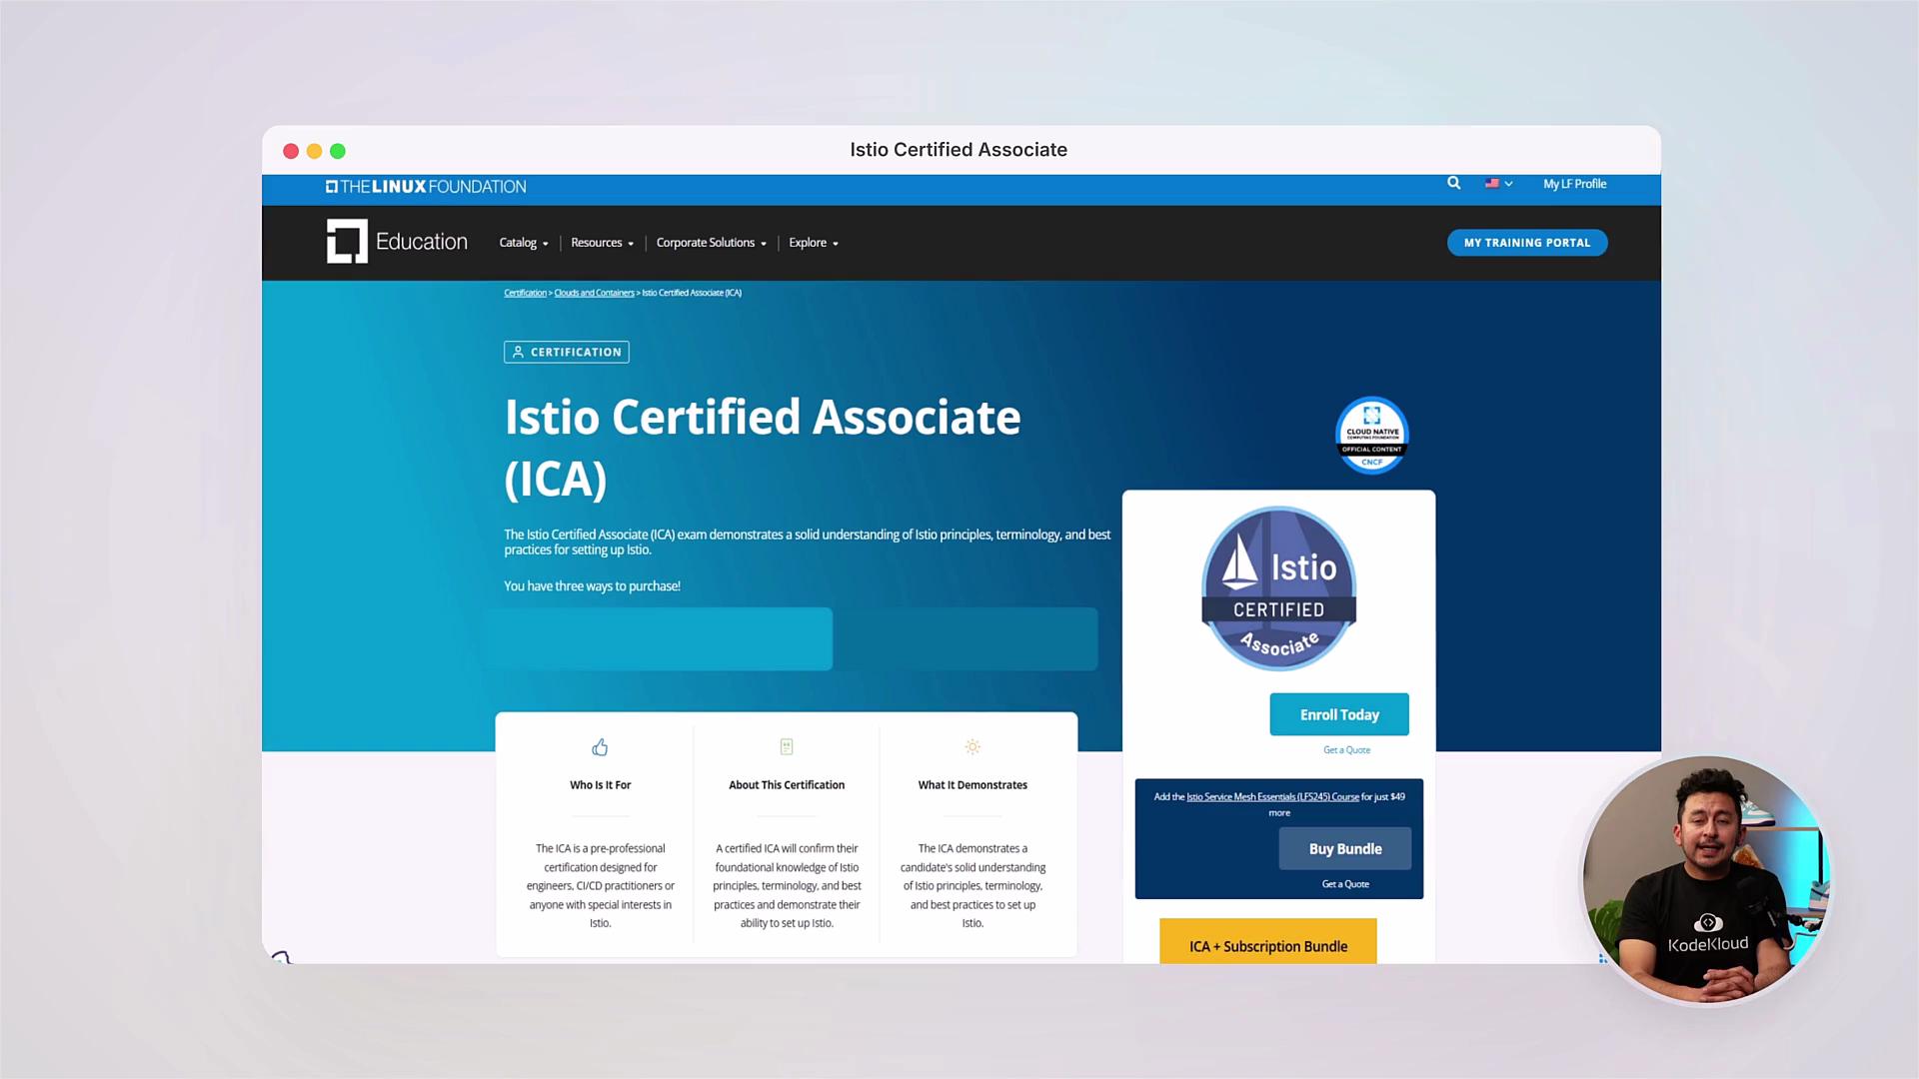Image resolution: width=1919 pixels, height=1079 pixels.
Task: Click 'What It Demonstrates' heading
Action: click(972, 785)
